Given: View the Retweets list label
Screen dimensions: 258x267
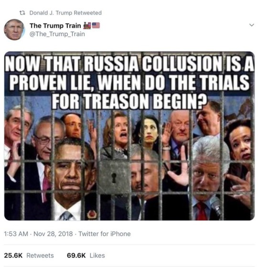Looking at the screenshot, I should pos(40,256).
